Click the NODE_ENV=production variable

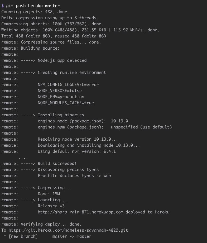coord(61,97)
